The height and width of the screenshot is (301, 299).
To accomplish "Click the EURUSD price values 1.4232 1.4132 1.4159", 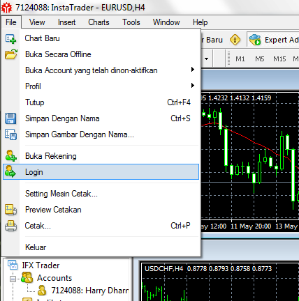I will click(240, 98).
